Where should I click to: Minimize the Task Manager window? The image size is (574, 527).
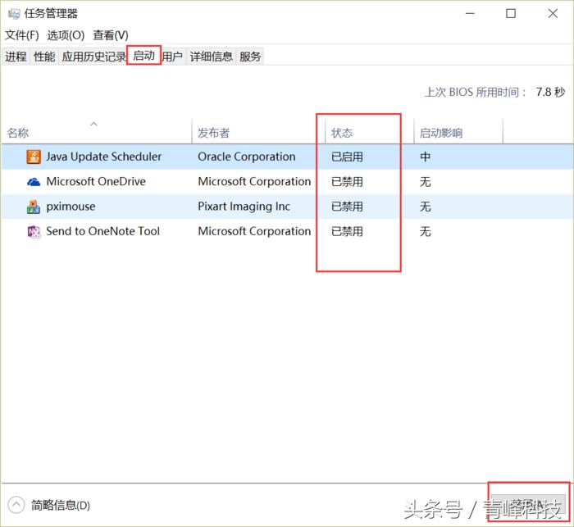coord(470,14)
